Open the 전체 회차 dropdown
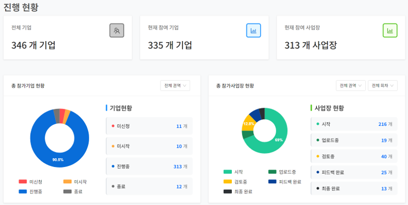 tap(382, 85)
